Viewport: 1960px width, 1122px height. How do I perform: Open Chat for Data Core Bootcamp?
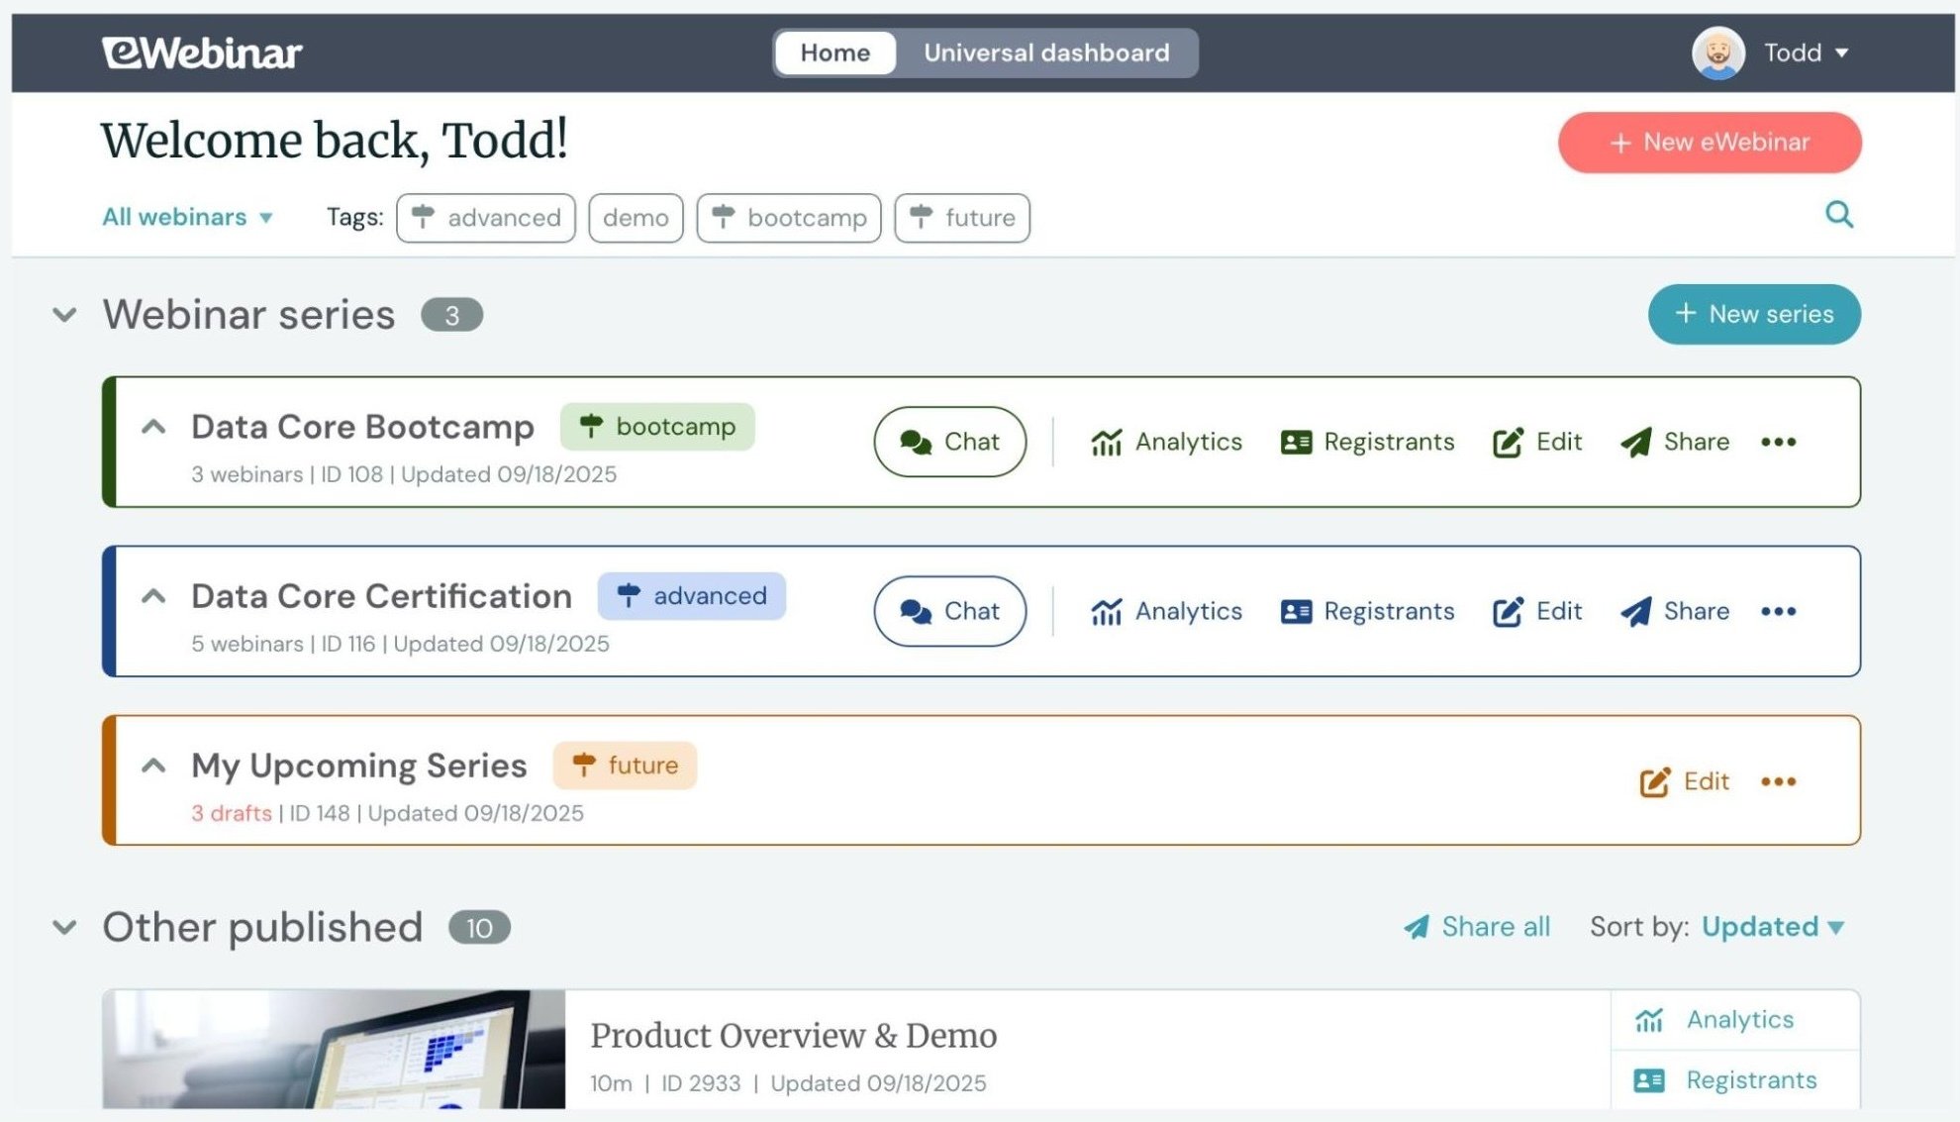tap(949, 442)
